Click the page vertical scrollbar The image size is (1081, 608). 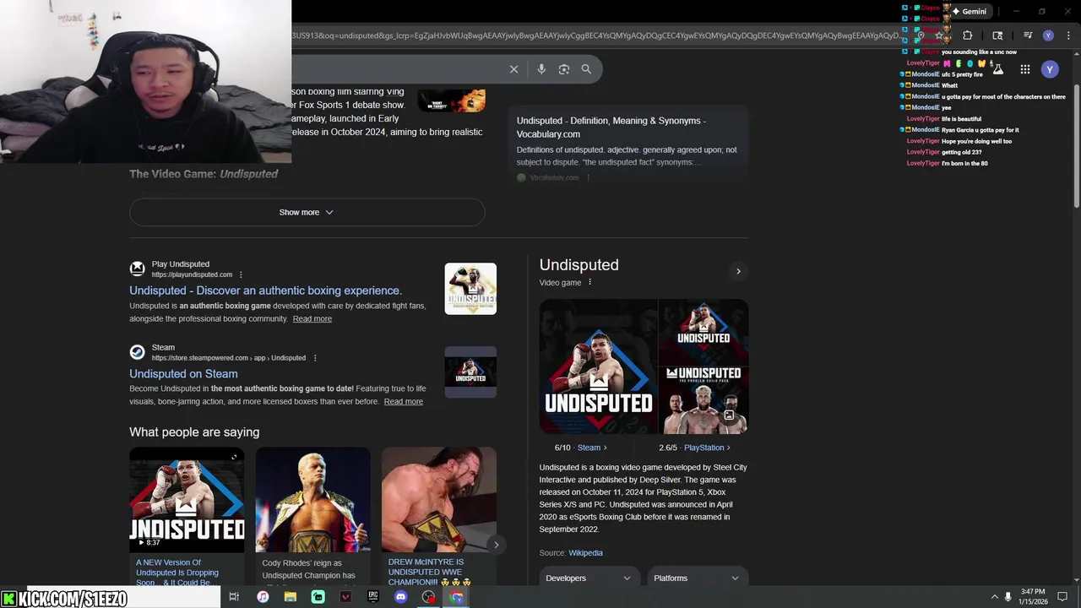point(1076,148)
